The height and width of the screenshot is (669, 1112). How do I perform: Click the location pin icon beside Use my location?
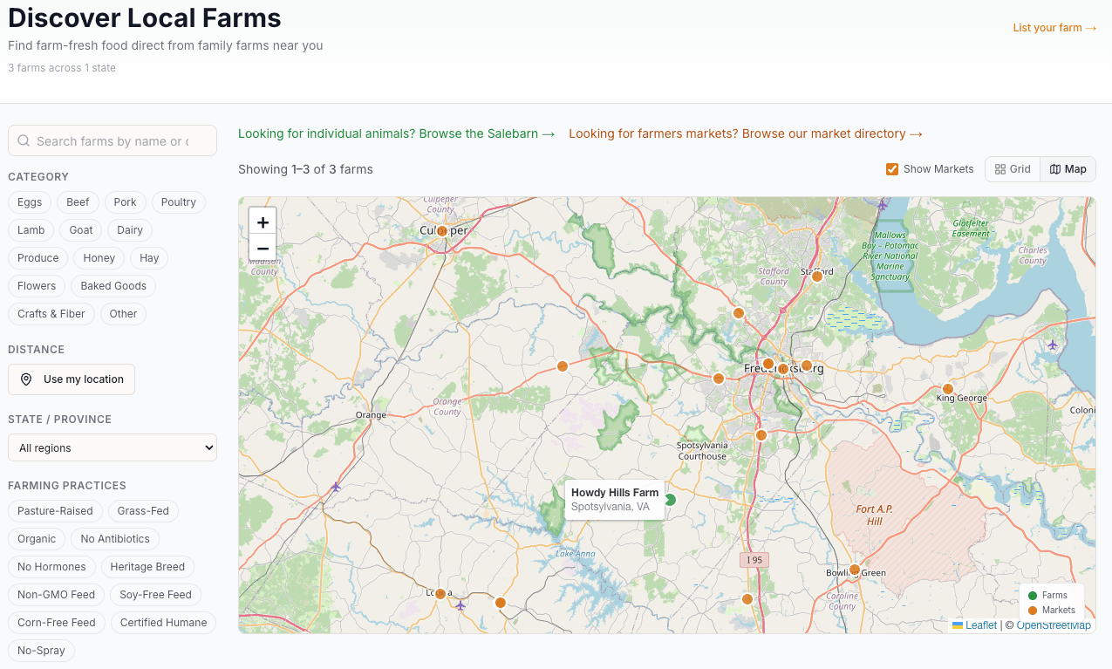(x=26, y=379)
